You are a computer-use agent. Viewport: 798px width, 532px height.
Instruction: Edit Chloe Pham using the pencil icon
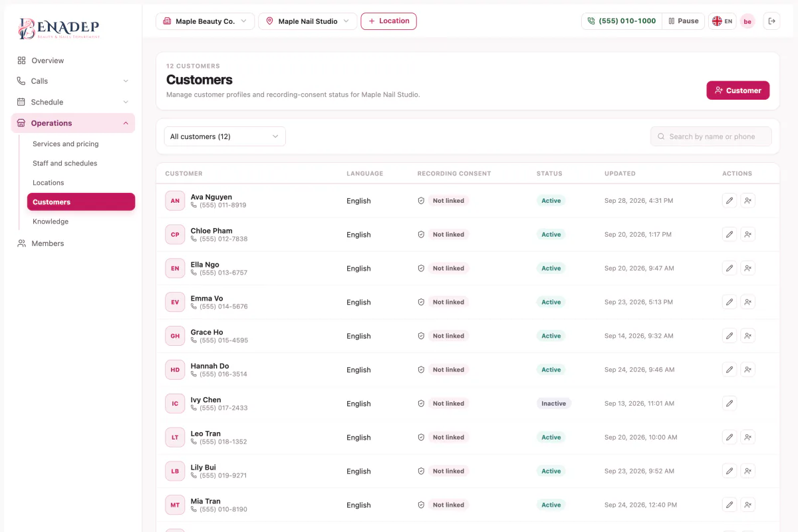coord(730,234)
